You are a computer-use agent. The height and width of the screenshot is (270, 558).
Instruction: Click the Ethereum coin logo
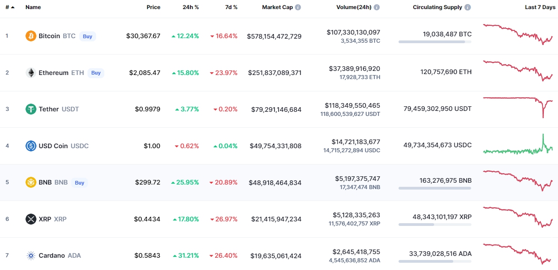point(31,73)
